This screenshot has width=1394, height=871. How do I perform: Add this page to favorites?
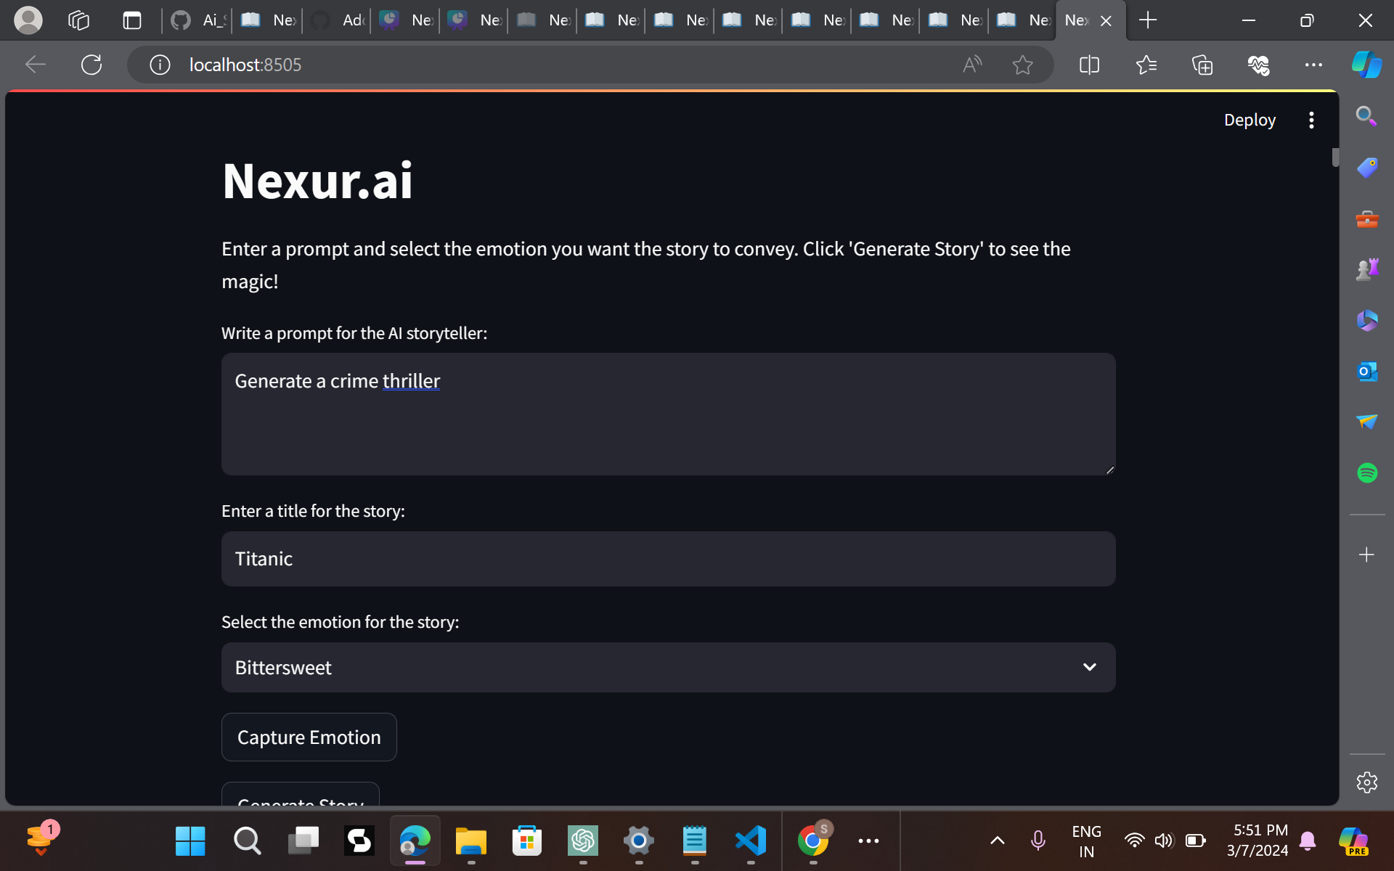1023,65
